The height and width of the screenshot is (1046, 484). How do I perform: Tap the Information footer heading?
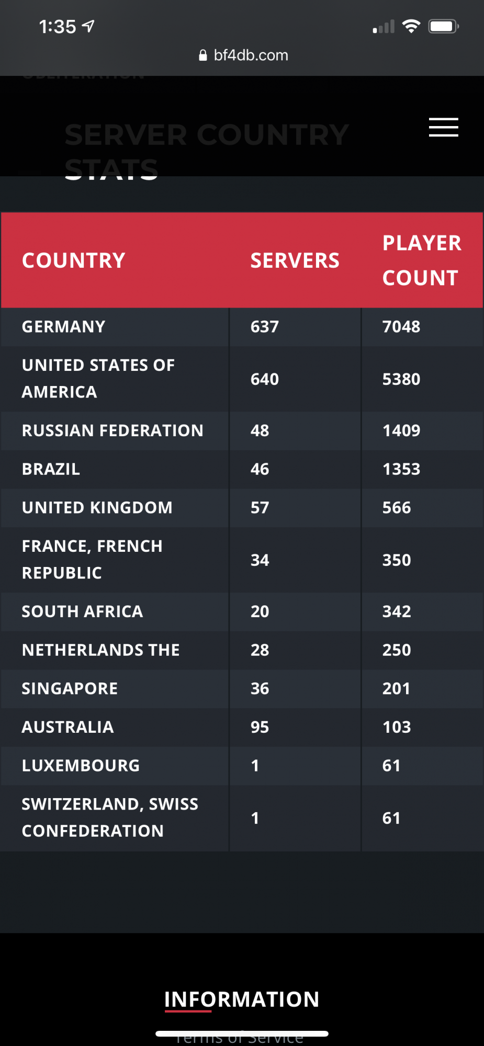point(242,999)
